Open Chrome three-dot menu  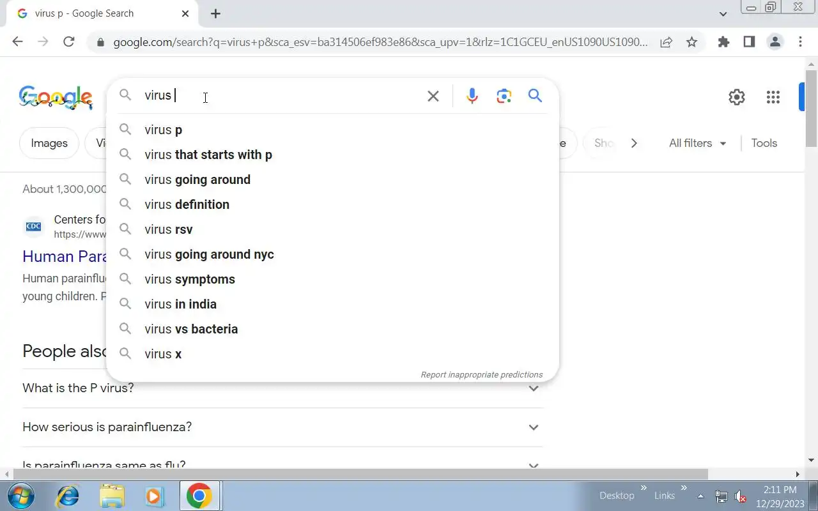pyautogui.click(x=801, y=42)
